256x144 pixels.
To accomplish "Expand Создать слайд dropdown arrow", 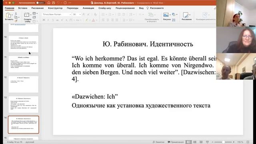I will pos(31,15).
